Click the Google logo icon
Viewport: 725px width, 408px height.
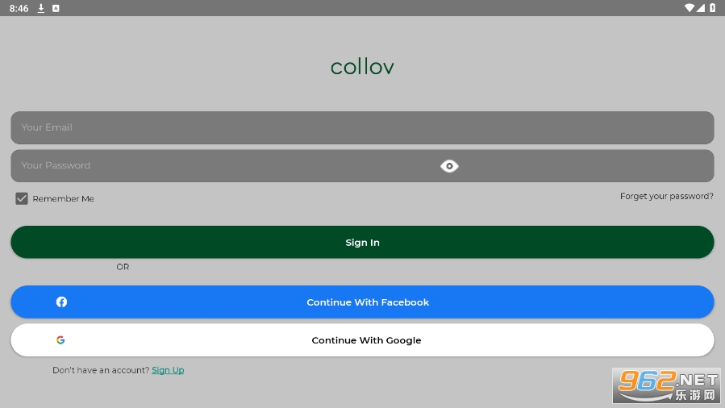[60, 340]
